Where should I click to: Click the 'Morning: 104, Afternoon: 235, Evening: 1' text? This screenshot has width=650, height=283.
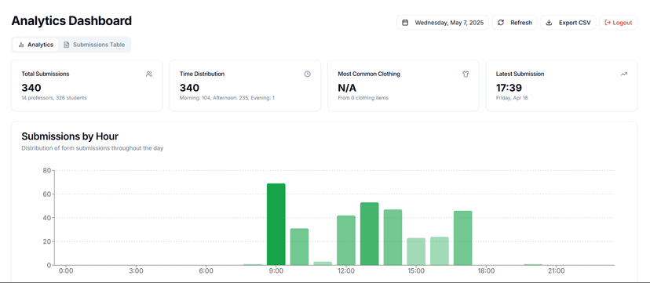pos(227,98)
